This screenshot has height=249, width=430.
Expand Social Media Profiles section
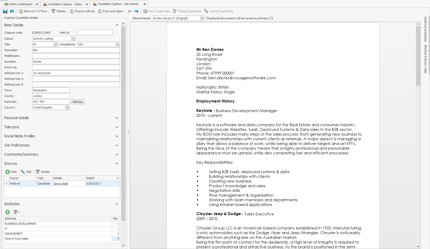click(x=117, y=136)
